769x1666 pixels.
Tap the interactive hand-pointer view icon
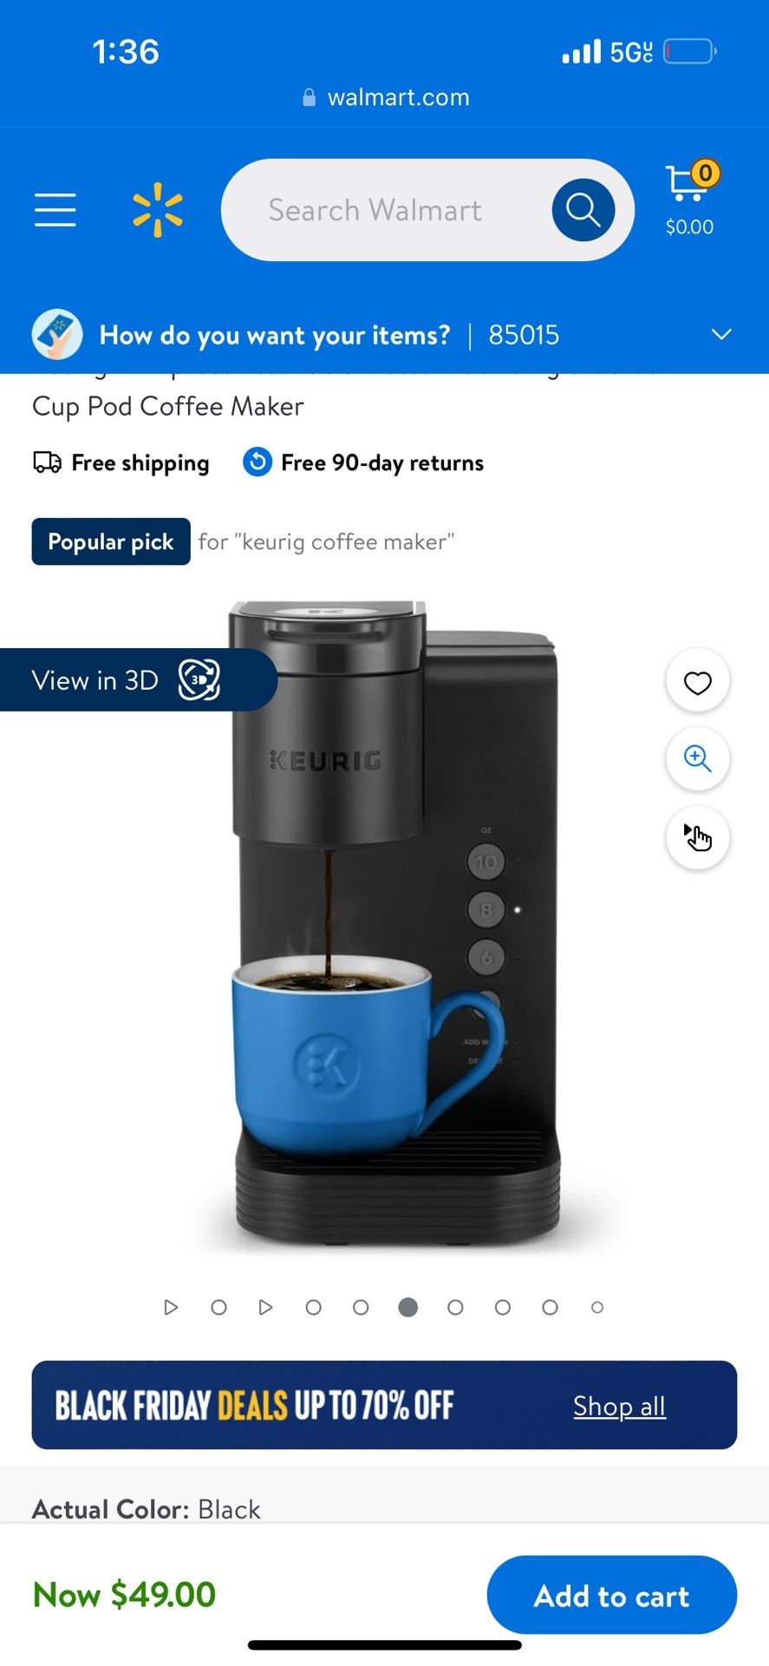tap(698, 837)
